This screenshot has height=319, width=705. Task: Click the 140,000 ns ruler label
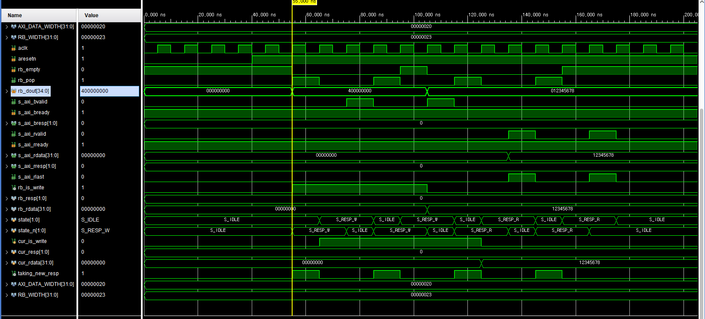pyautogui.click(x=535, y=15)
